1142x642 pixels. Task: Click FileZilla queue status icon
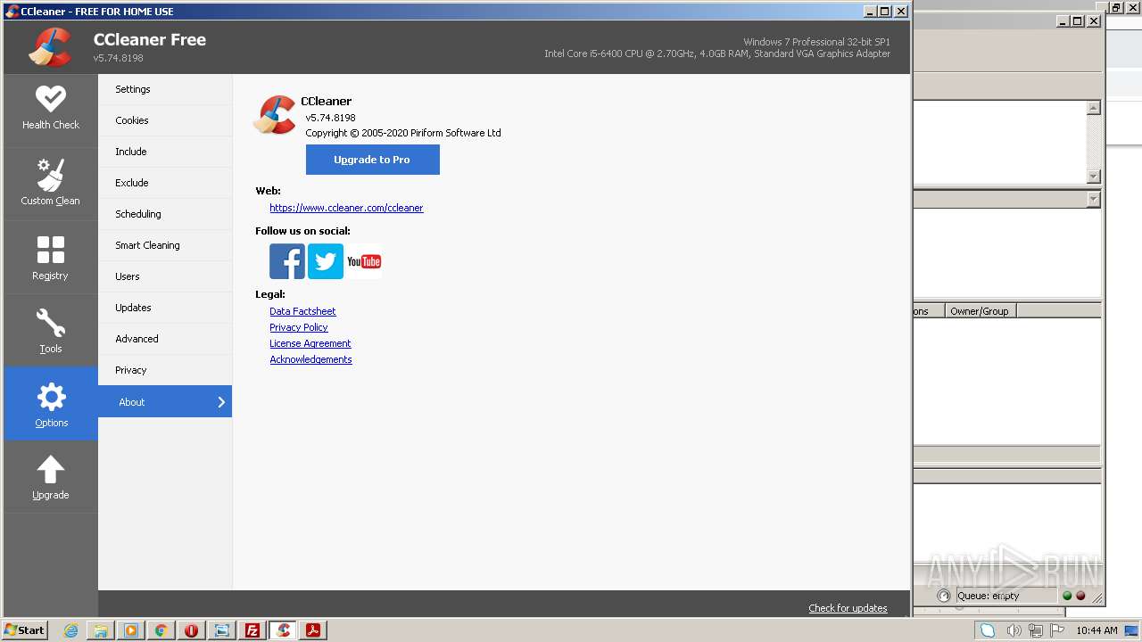[x=944, y=596]
